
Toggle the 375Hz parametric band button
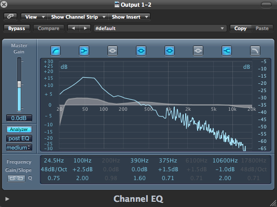170,51
